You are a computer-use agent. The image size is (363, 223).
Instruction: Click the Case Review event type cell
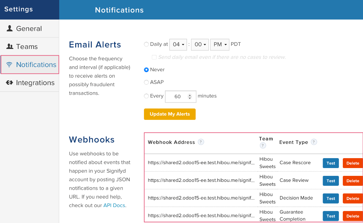(x=294, y=180)
